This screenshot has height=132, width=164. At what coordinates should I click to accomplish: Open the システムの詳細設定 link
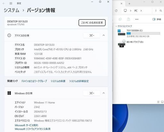click(x=79, y=81)
